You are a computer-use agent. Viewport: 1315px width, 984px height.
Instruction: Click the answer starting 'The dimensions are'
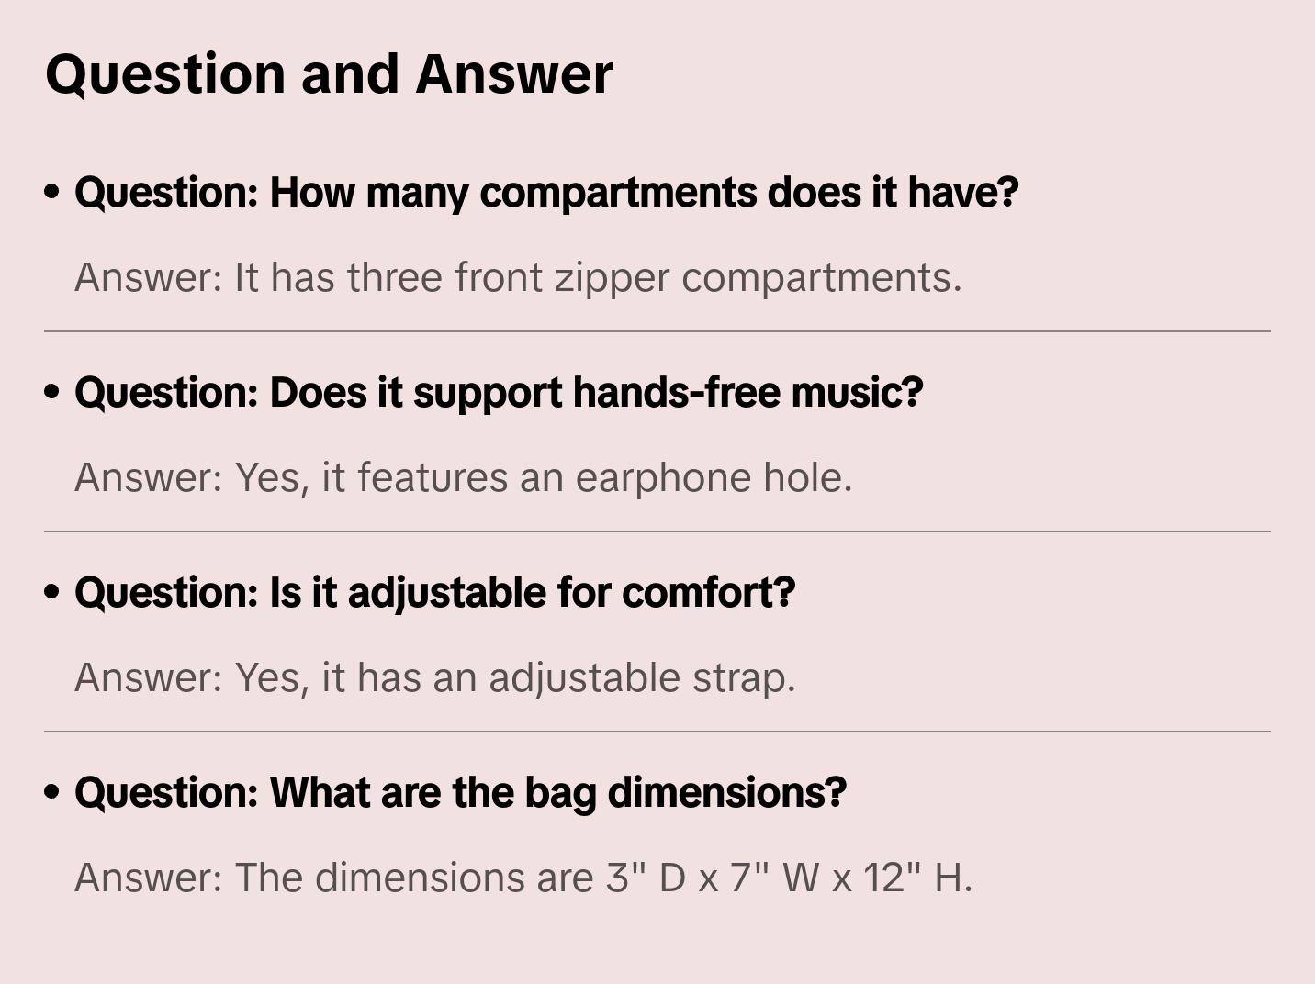(523, 878)
